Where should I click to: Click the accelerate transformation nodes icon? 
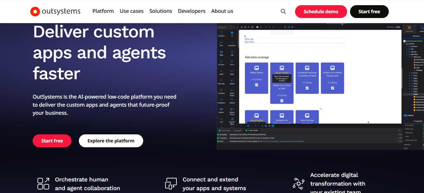coord(299,183)
